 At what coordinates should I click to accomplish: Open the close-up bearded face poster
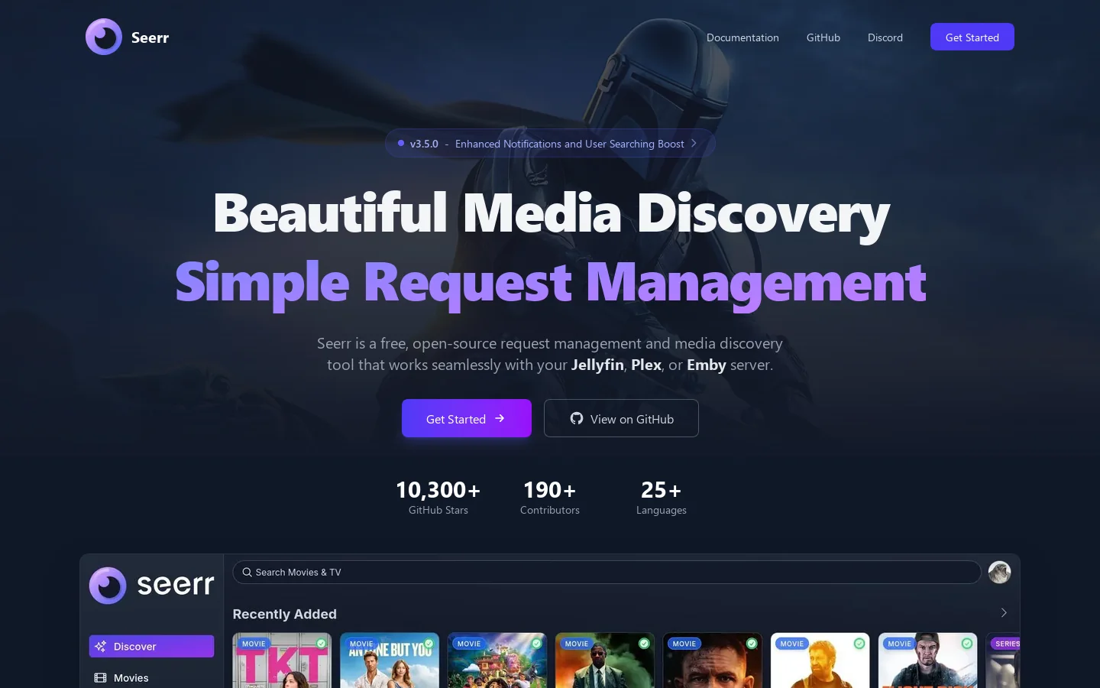pyautogui.click(x=713, y=662)
